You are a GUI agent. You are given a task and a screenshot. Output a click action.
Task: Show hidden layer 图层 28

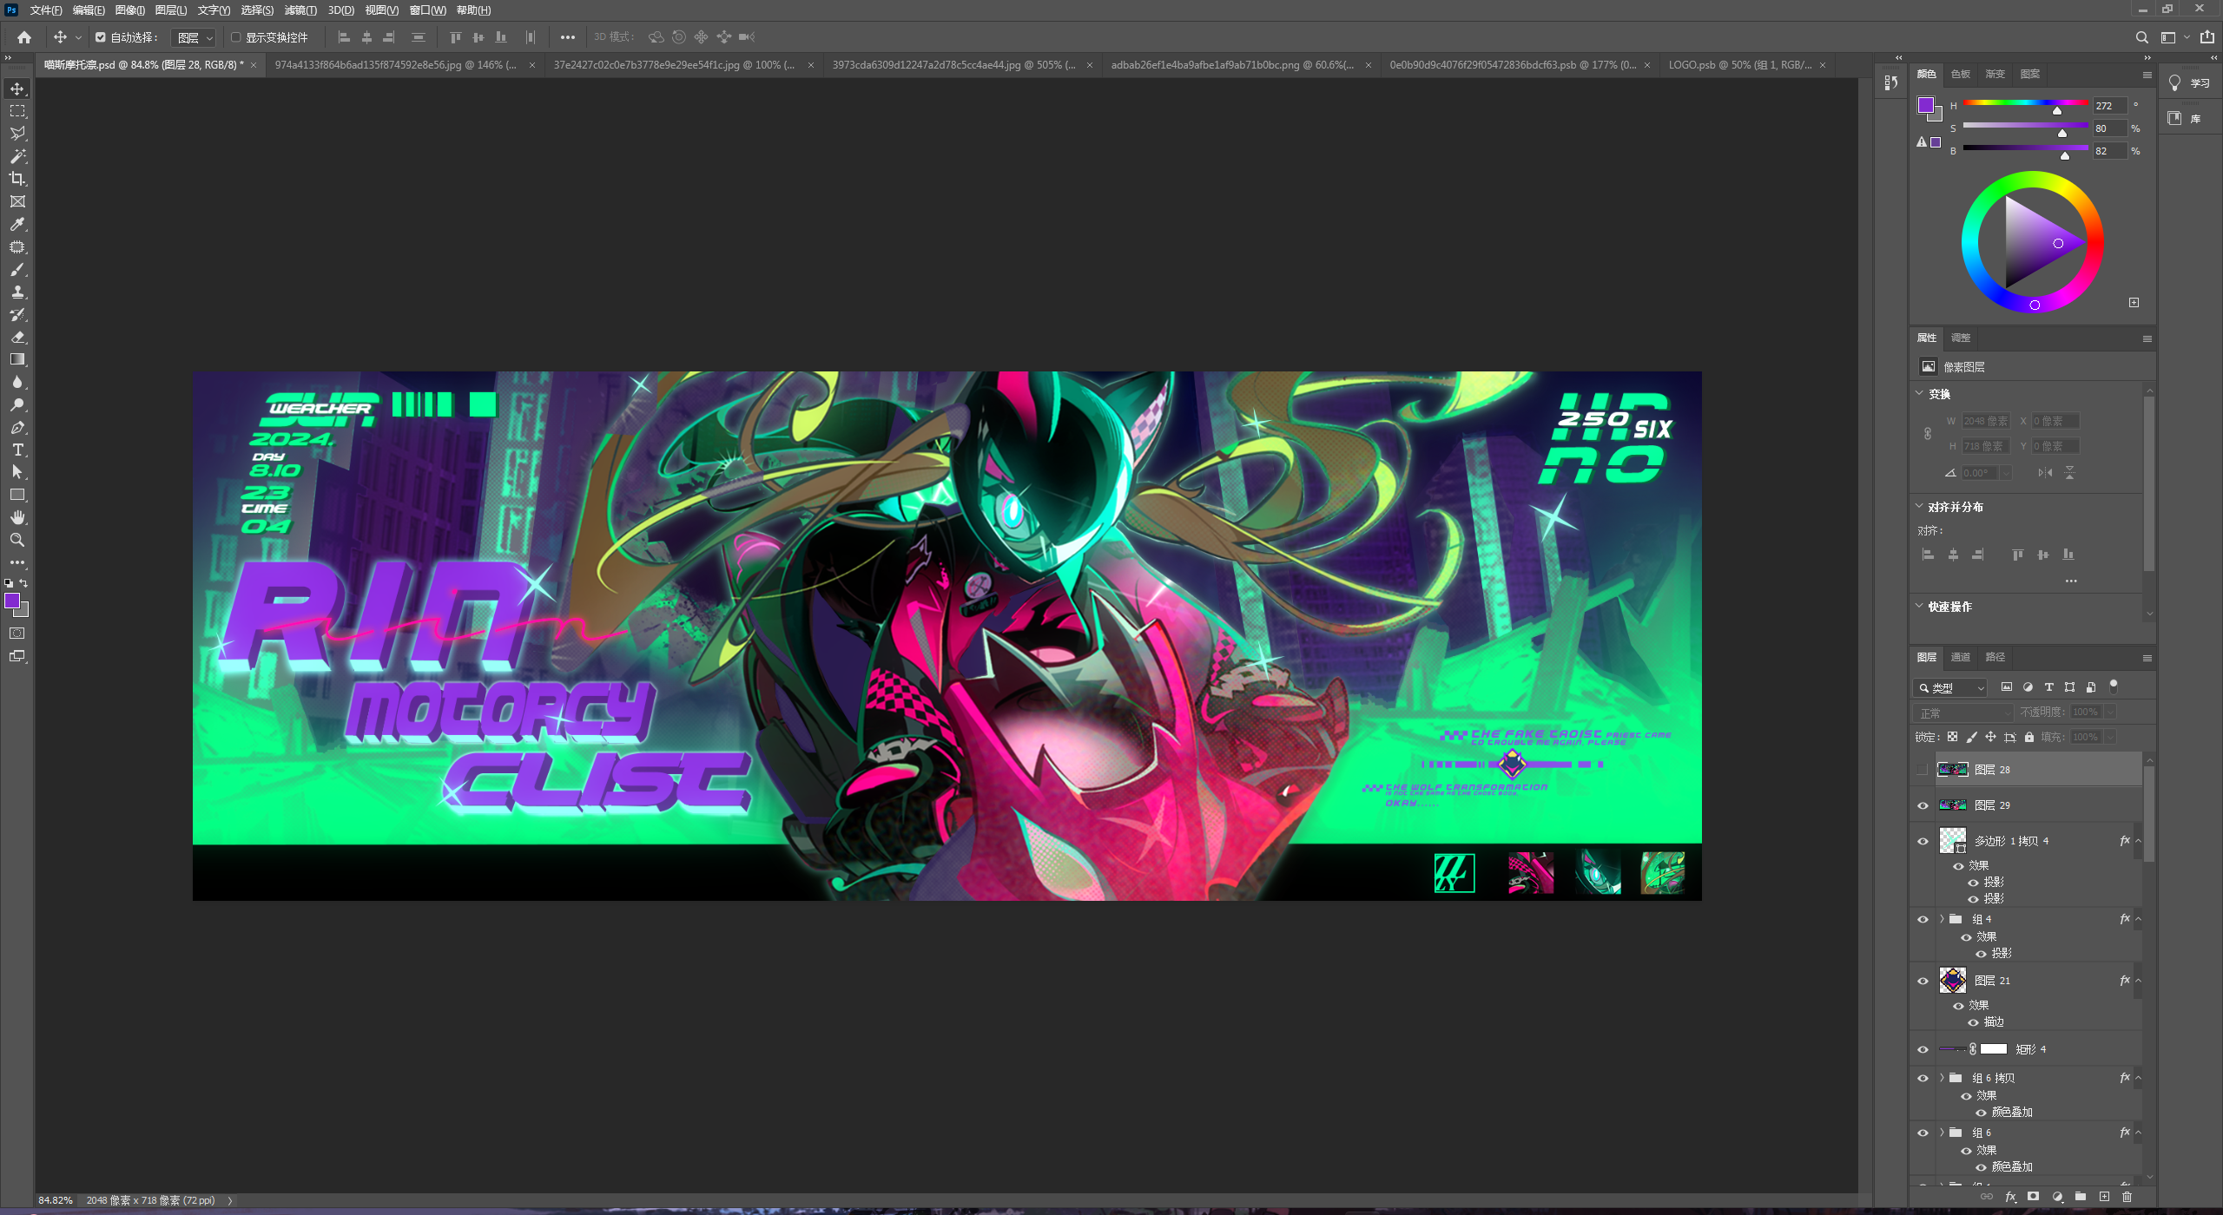pos(1923,770)
